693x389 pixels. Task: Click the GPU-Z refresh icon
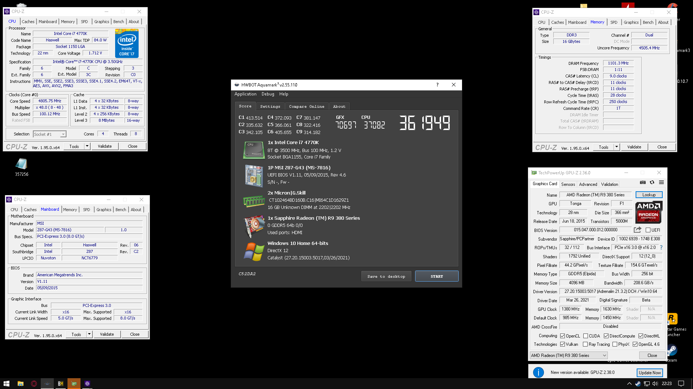pos(652,183)
